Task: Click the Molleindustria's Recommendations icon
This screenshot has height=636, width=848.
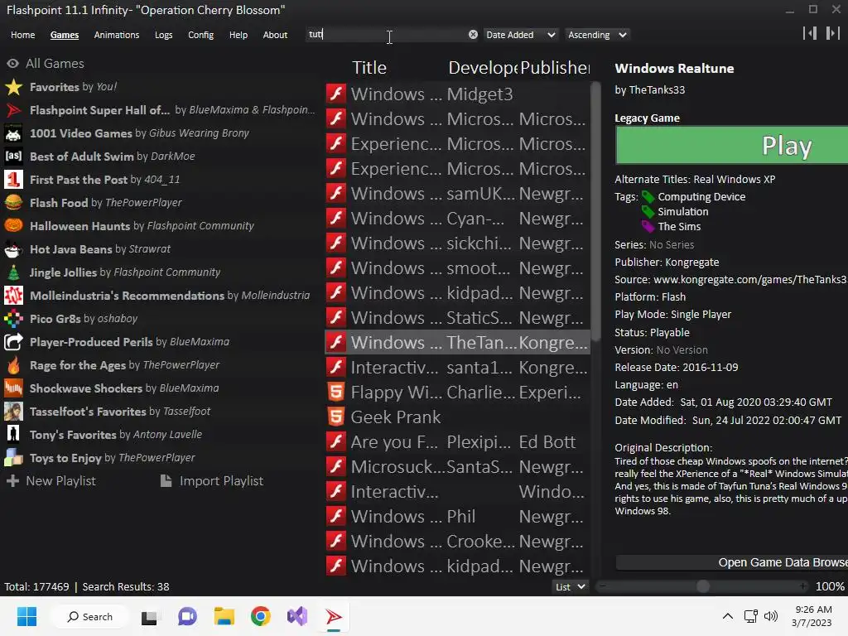Action: [x=13, y=296]
